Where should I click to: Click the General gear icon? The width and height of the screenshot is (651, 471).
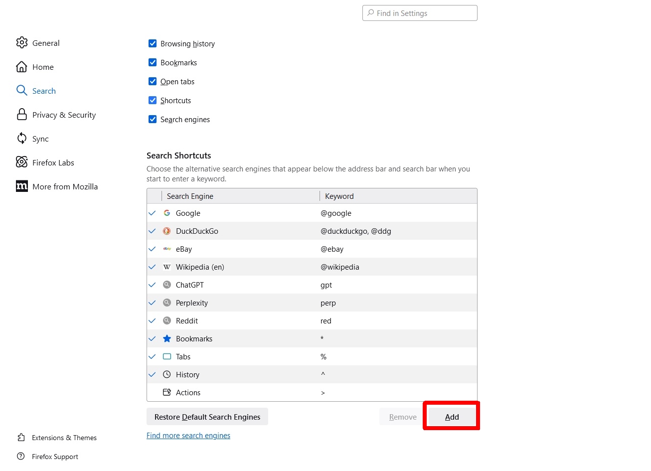pos(22,43)
